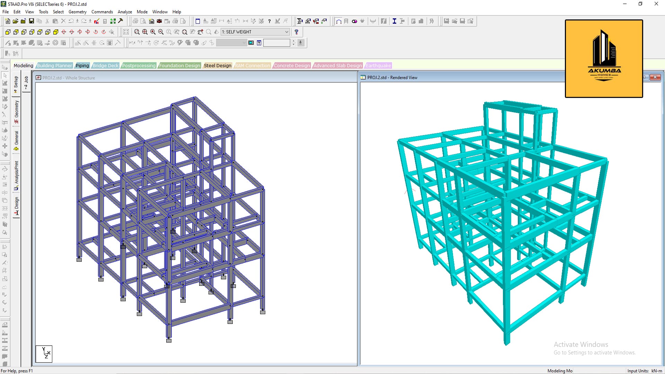
Task: Switch to the Concrete Design tab
Action: (292, 65)
